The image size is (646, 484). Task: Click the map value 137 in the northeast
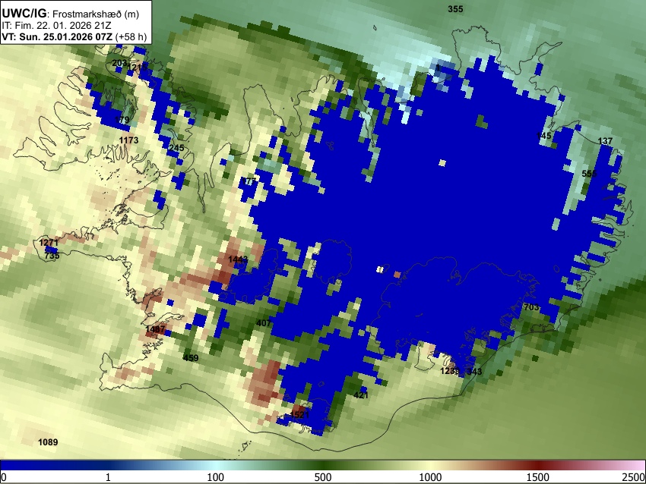point(605,141)
